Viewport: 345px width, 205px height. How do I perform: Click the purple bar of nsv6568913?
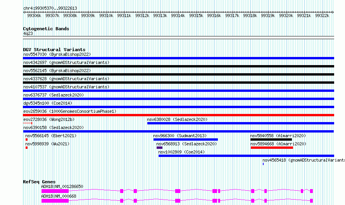click(x=160, y=148)
